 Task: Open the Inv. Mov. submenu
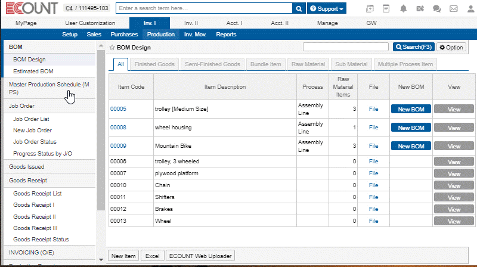coord(196,35)
